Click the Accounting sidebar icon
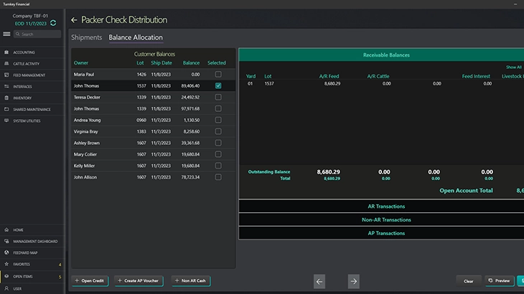The image size is (524, 294). tap(6, 52)
